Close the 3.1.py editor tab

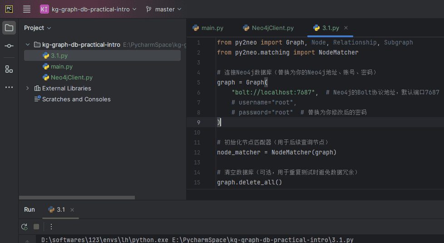[x=346, y=28]
